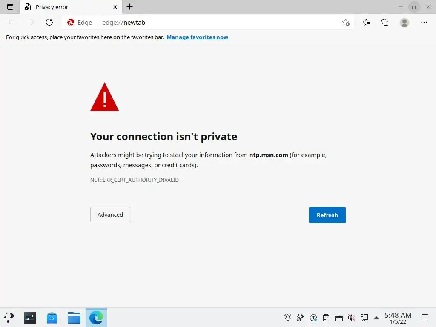Add this page to favorites star icon
This screenshot has height=327, width=436.
(x=346, y=22)
